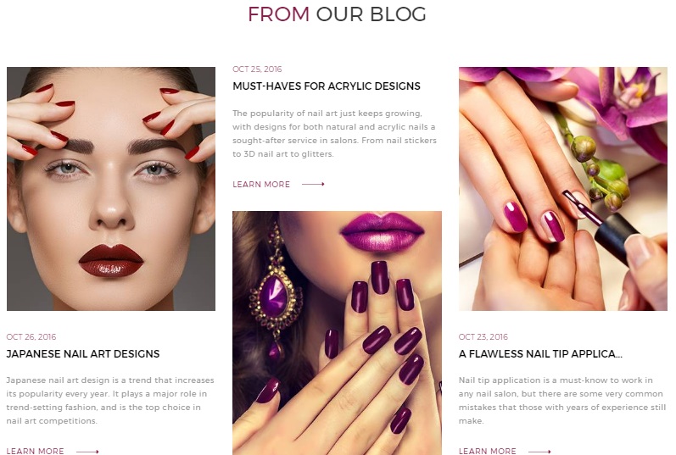Select the woman with red nails thumbnail
Screen dimensions: 676x455
[x=111, y=189]
